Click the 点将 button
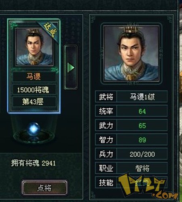The image size is (182, 202). [x=44, y=188]
